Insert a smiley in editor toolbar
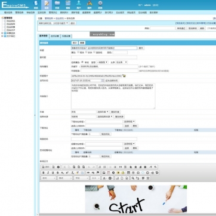Image resolution: width=216 pixels, height=216 pixels. [x=147, y=172]
